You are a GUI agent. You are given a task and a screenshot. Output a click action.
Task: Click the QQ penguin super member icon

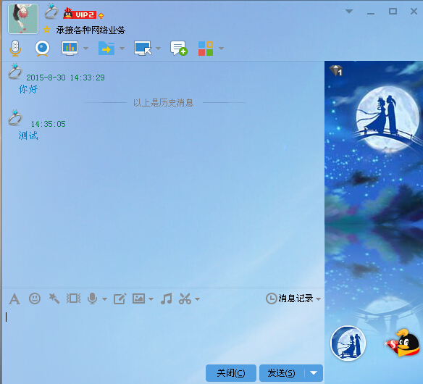click(x=403, y=343)
